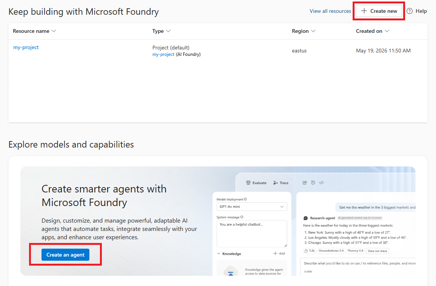436x286 pixels.
Task: Click the Help question mark icon
Action: click(409, 11)
